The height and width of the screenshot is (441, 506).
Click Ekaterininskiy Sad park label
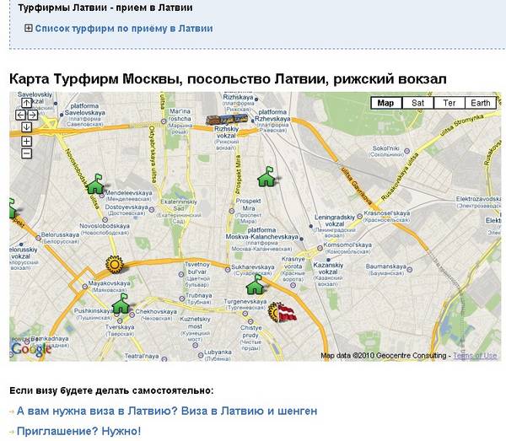click(x=179, y=212)
